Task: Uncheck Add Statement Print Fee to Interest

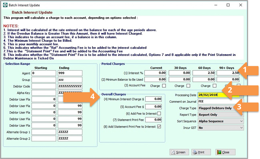Action: coord(159,127)
